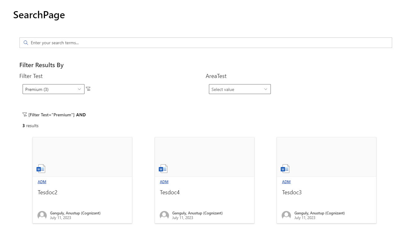Select the Tesdoc2 result title
The width and height of the screenshot is (394, 228).
pyautogui.click(x=48, y=192)
